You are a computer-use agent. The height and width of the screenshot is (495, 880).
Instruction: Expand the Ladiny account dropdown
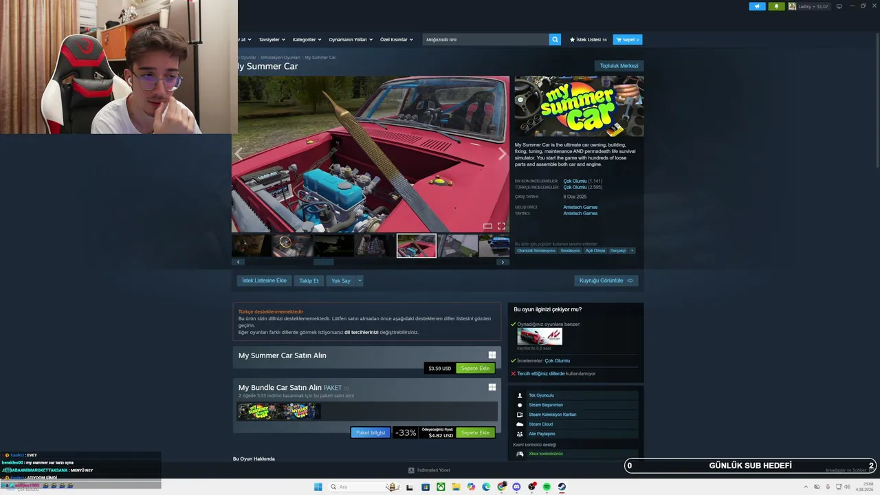tap(815, 6)
